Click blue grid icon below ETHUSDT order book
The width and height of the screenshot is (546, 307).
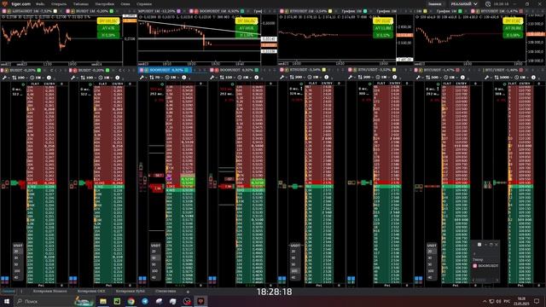(x=282, y=279)
